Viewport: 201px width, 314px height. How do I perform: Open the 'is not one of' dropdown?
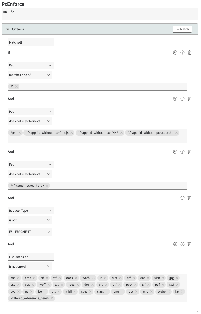30,266
